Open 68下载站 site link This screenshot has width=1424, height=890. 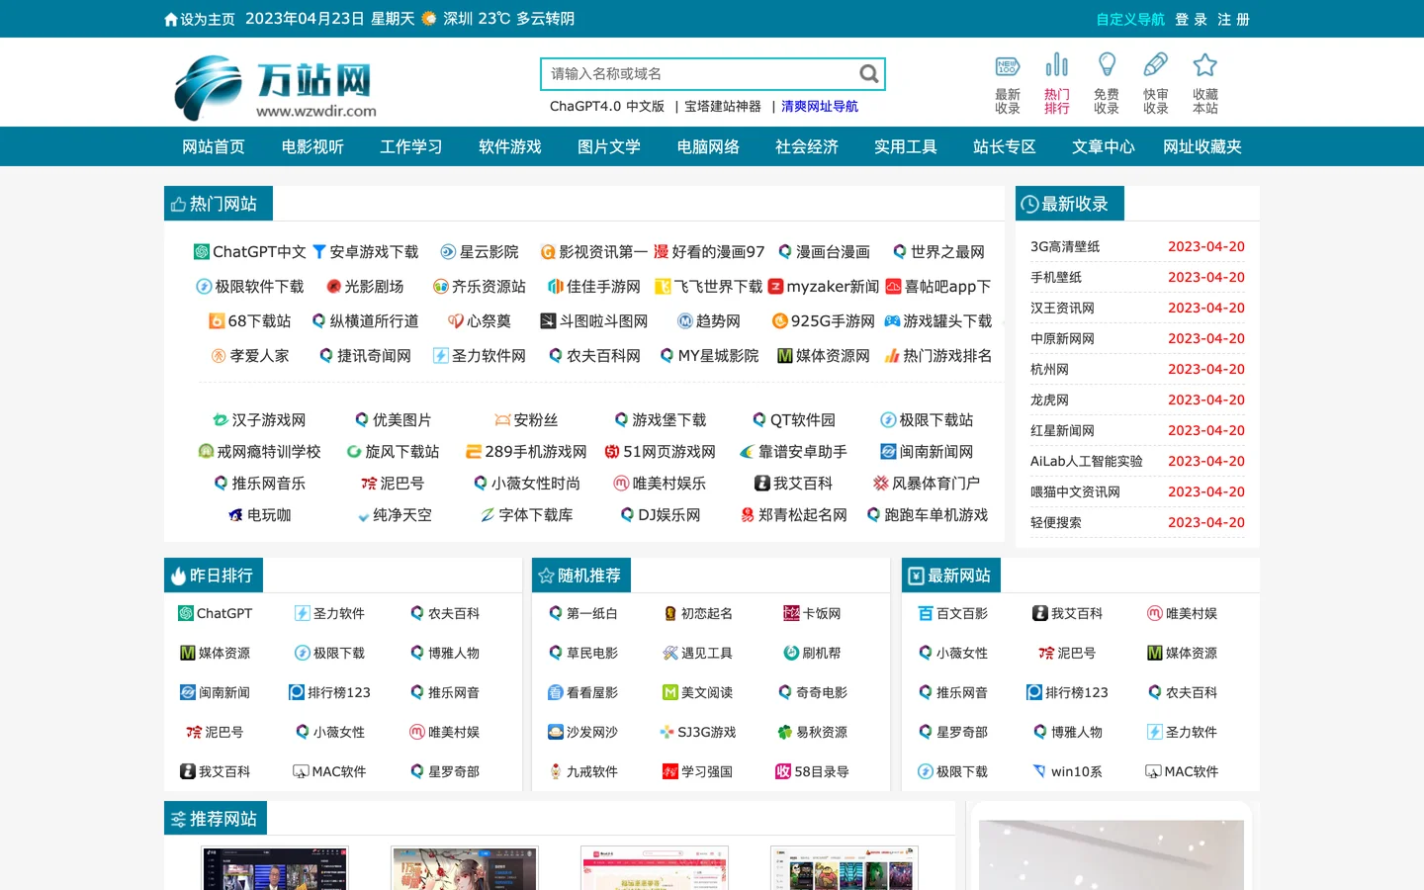250,321
